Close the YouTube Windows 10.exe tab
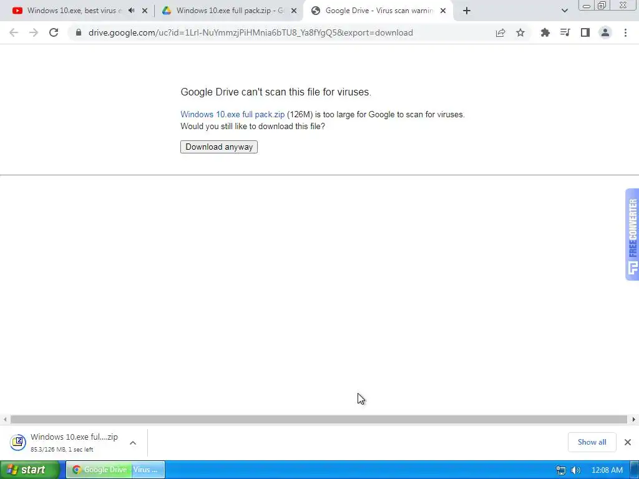Screen dimensions: 639x479 click(145, 11)
